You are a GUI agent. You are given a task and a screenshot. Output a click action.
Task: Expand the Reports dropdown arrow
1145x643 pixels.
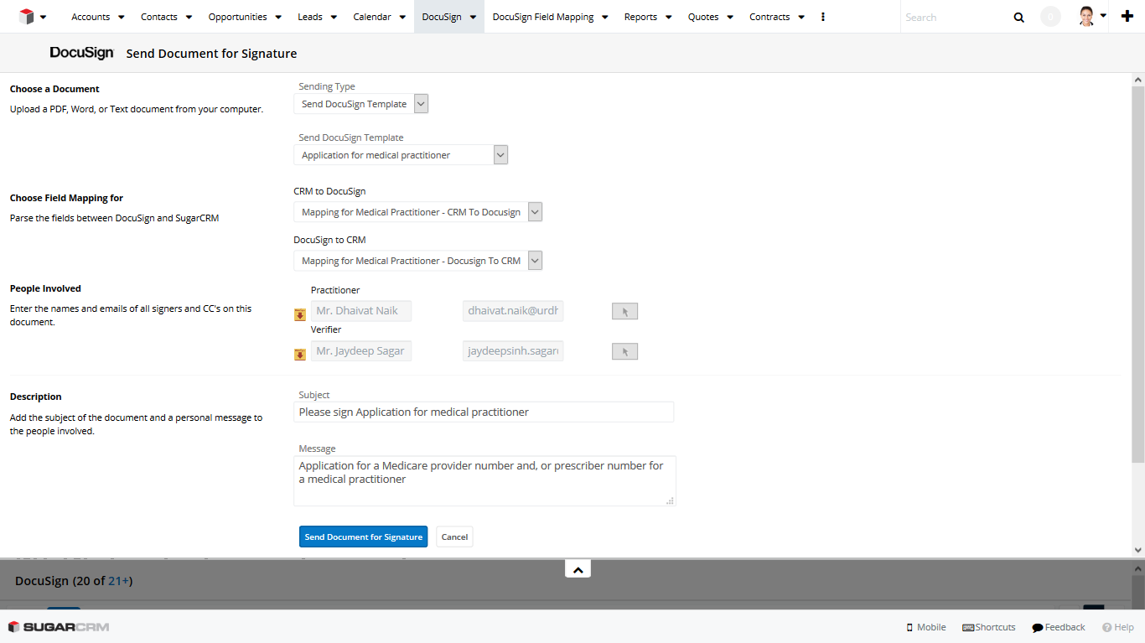point(669,17)
